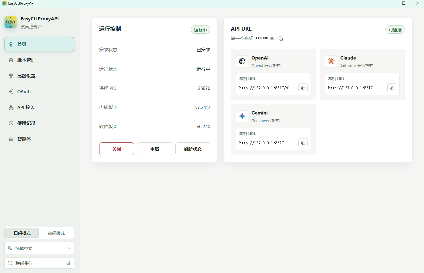Click the masked key ****** text
Image resolution: width=424 pixels, height=273 pixels.
pyautogui.click(x=262, y=39)
